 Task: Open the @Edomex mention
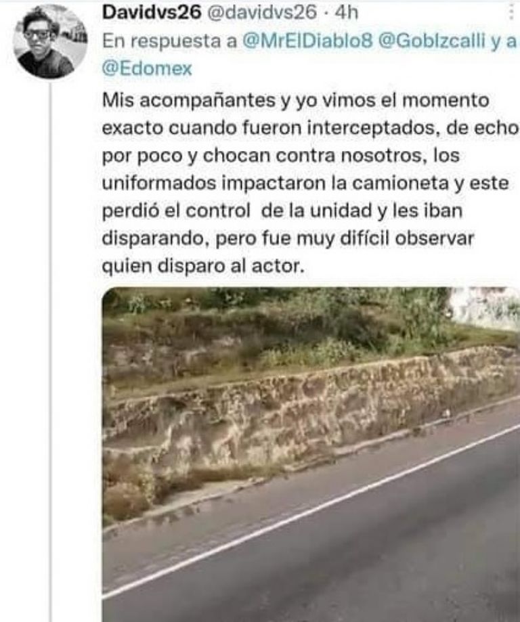click(x=148, y=69)
